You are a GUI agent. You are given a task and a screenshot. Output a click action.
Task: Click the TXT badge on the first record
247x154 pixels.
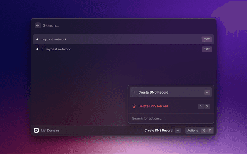point(207,39)
